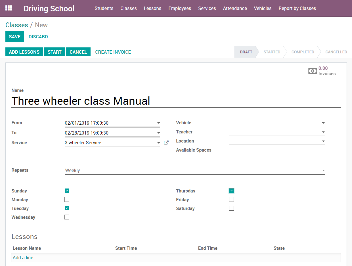
Task: Open the Students menu
Action: [x=104, y=8]
